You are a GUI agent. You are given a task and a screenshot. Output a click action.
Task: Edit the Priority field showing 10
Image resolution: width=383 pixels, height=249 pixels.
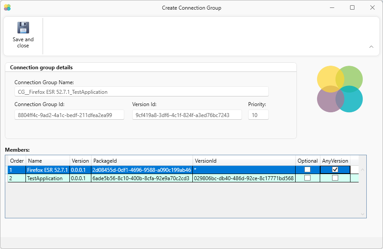click(x=258, y=115)
